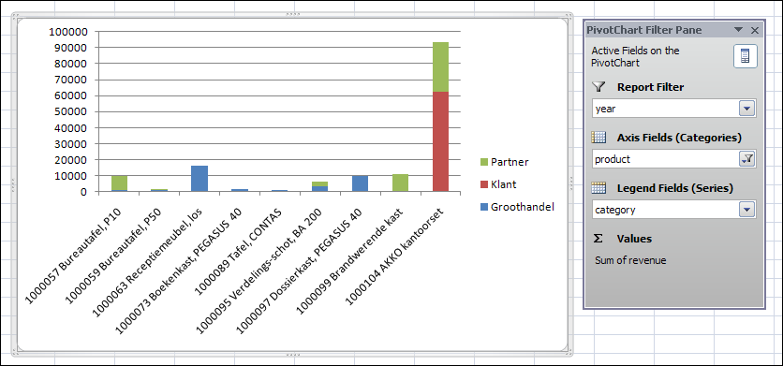Click the Sum of revenue value field

coord(630,260)
